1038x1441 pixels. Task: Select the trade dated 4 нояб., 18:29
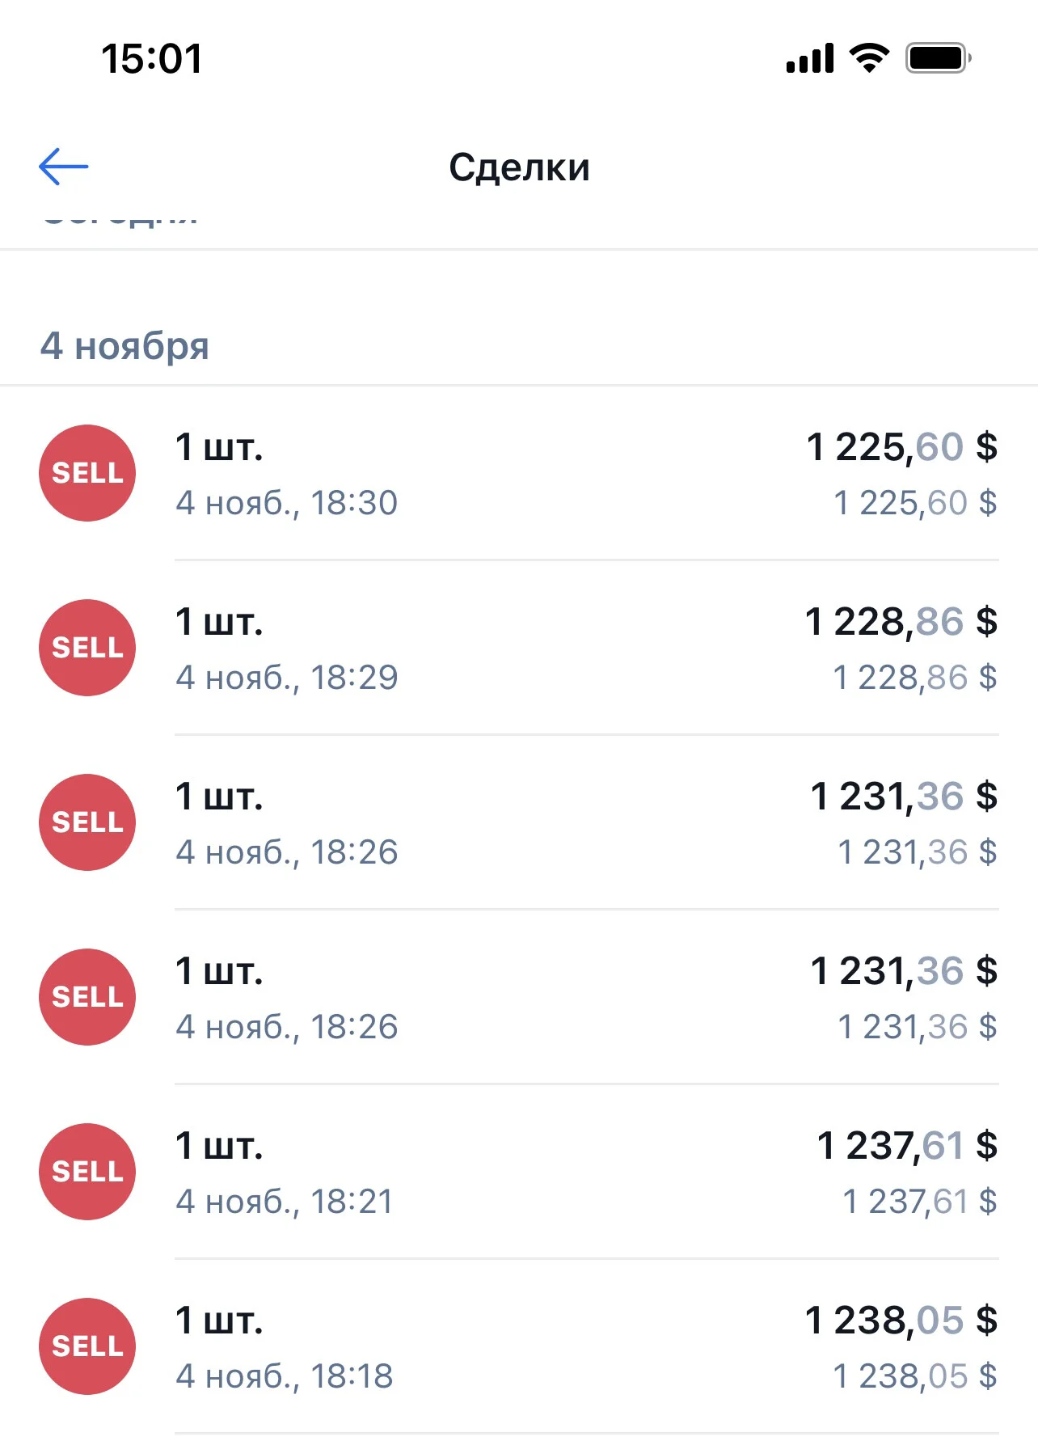tap(287, 678)
